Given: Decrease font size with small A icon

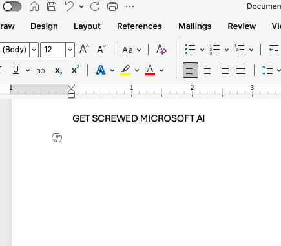Looking at the screenshot, I should click(x=101, y=50).
